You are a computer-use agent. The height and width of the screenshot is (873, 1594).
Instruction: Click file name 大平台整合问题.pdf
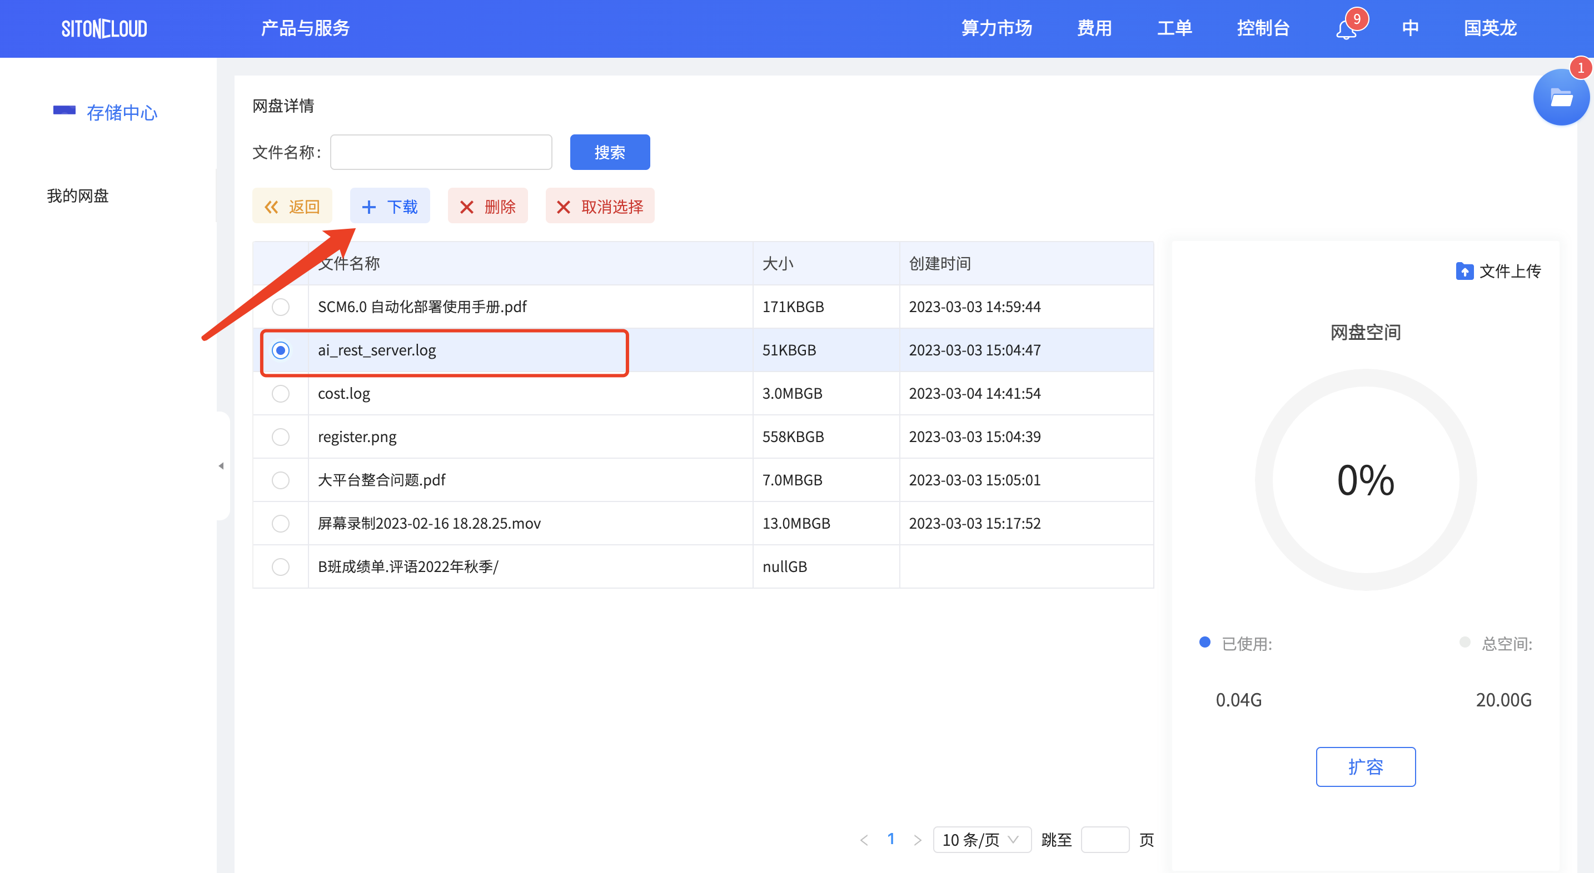pyautogui.click(x=381, y=480)
